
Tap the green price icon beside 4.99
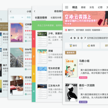point(26,69)
